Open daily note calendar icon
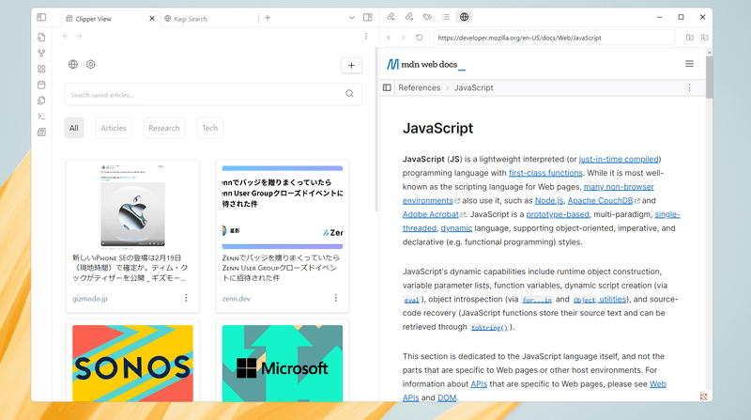This screenshot has height=420, width=751. [41, 85]
